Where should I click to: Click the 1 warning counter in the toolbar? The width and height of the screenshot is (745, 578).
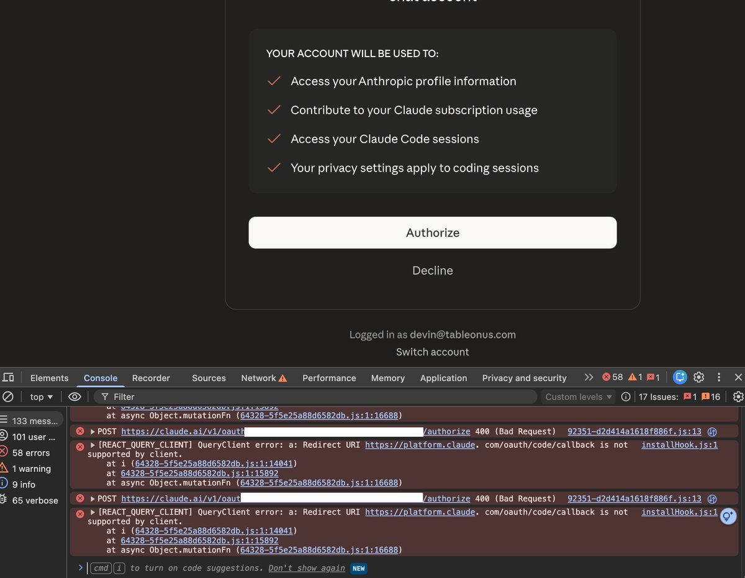tap(635, 377)
